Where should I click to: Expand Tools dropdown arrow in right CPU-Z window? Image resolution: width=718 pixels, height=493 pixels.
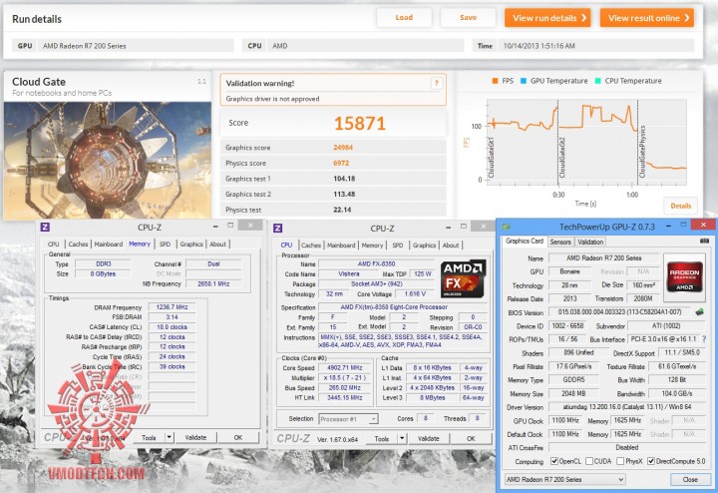click(x=402, y=438)
